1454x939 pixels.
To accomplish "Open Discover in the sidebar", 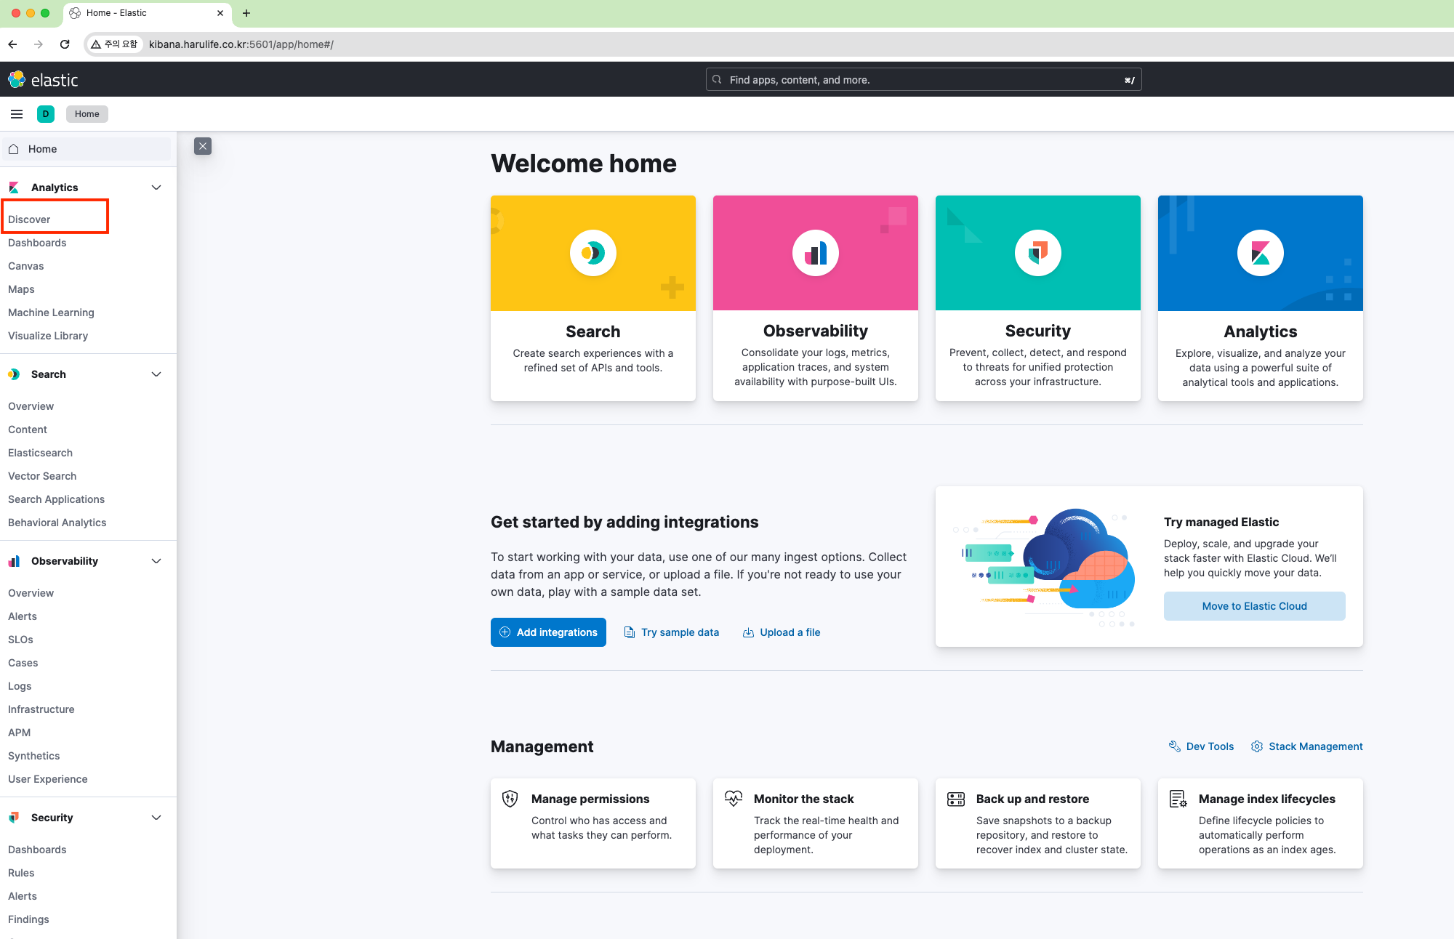I will (x=29, y=219).
